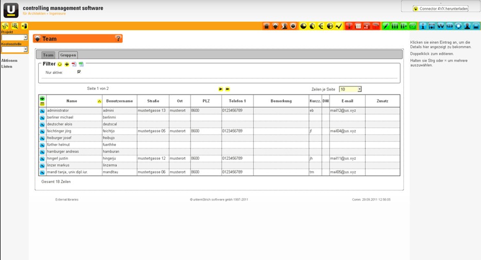Open the Listen menu in sidebar
The image size is (481, 260).
7,66
